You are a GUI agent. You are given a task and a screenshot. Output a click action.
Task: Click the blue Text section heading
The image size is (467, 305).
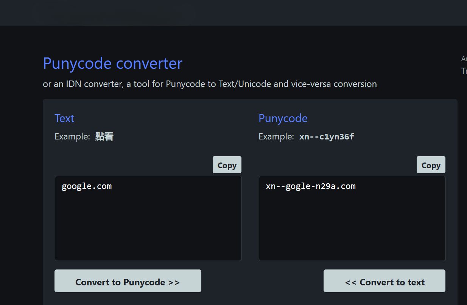pos(64,118)
